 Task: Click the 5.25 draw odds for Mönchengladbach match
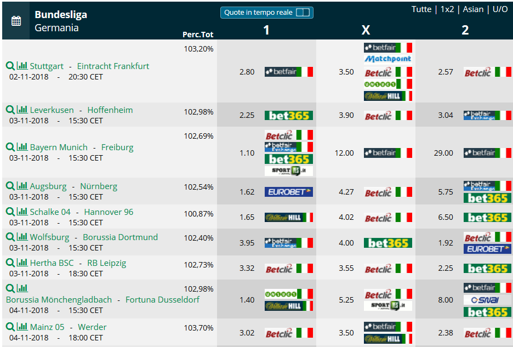pos(346,300)
